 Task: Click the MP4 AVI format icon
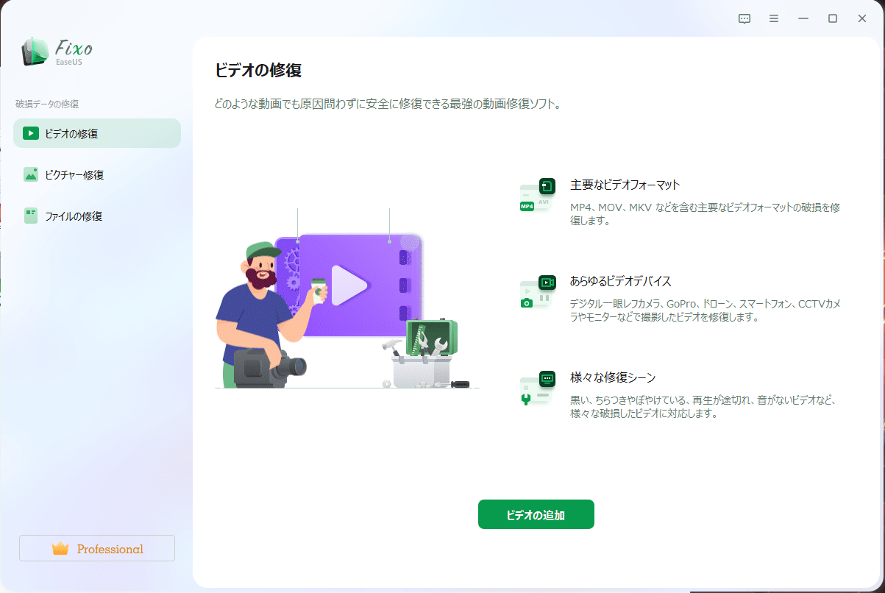[537, 196]
